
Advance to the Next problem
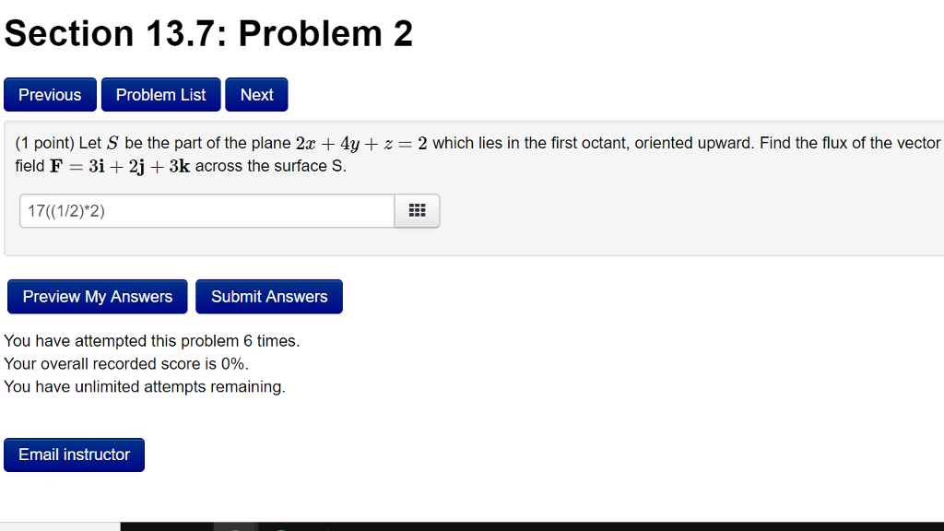(x=256, y=94)
